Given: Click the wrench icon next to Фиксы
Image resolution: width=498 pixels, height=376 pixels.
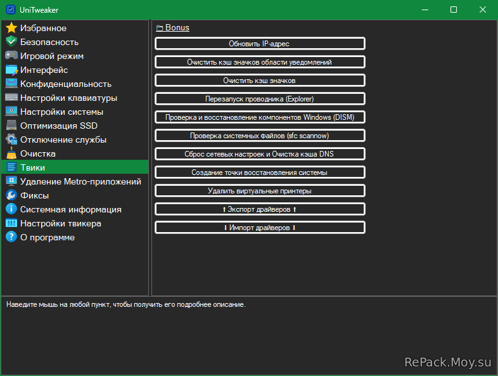Looking at the screenshot, I should point(11,195).
